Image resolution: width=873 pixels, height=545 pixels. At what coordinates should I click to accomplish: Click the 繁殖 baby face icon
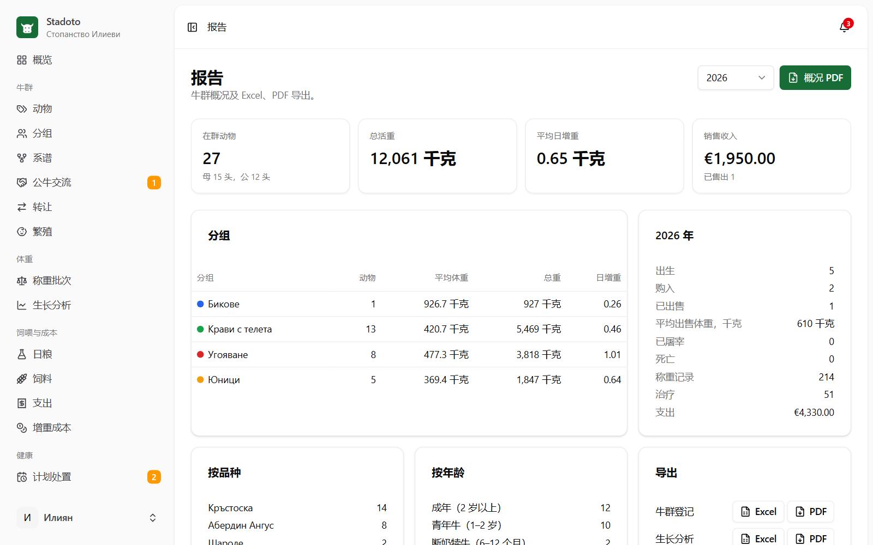coord(22,232)
